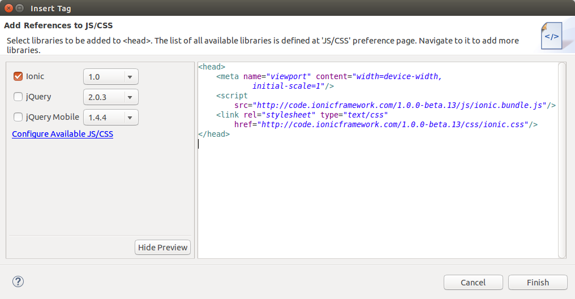Click the ionic.css href in the preview
This screenshot has width=575, height=299.
point(392,124)
